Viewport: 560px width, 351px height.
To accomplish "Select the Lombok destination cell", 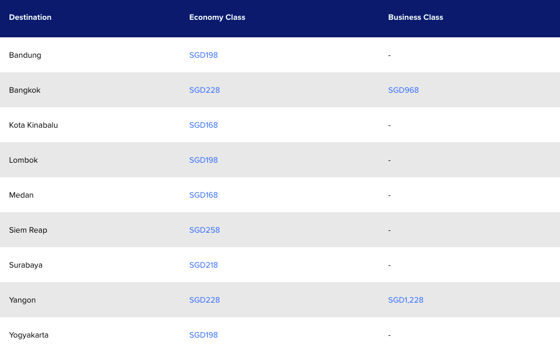I will pos(23,160).
